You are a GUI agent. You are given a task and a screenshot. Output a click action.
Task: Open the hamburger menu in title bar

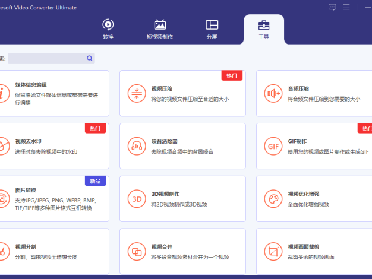point(346,7)
